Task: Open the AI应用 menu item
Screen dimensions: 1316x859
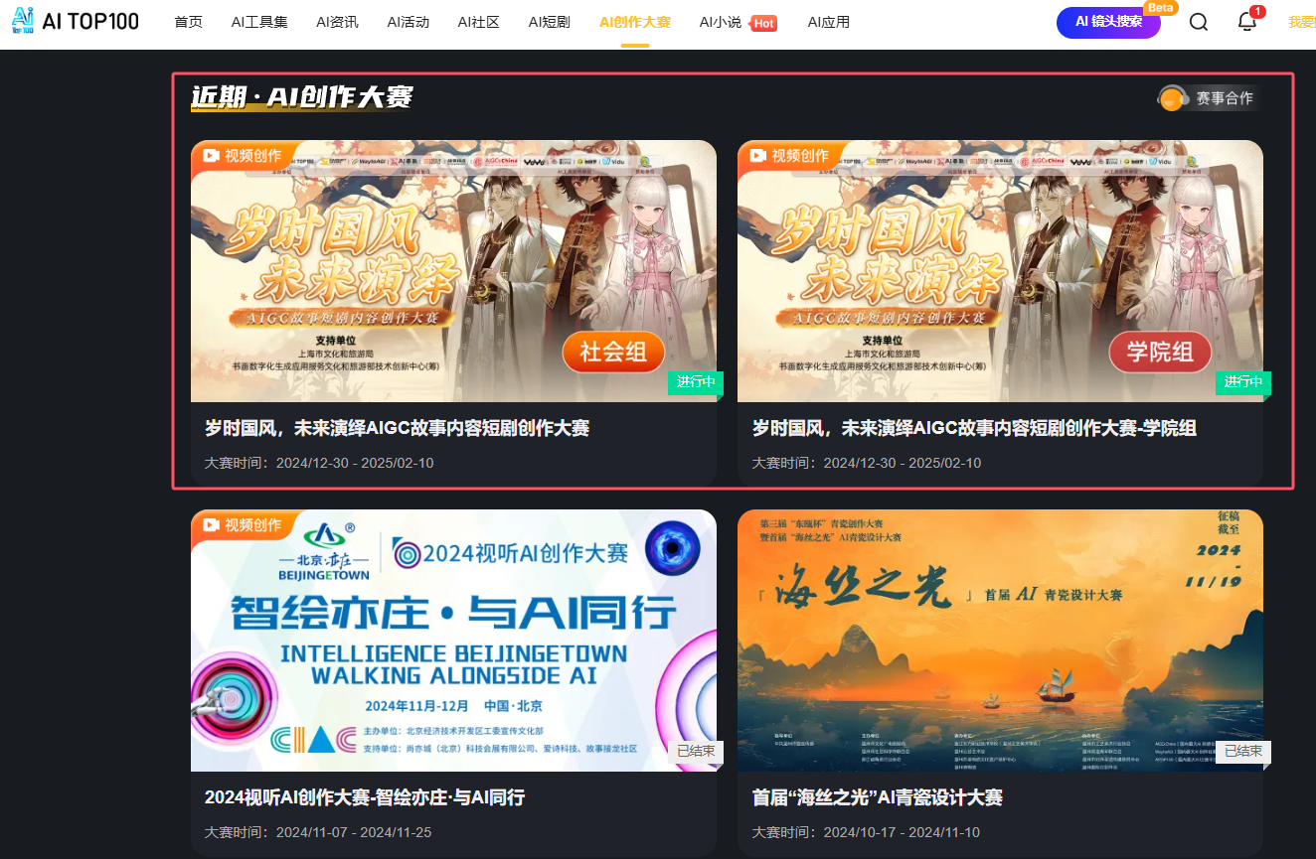Action: [x=829, y=22]
